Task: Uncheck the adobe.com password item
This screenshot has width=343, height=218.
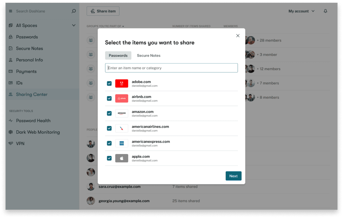Action: click(x=109, y=83)
